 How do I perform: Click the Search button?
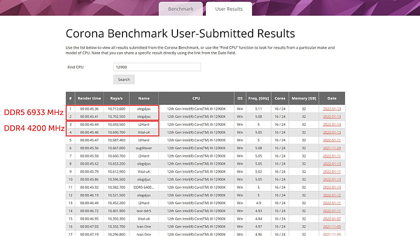coord(124,80)
